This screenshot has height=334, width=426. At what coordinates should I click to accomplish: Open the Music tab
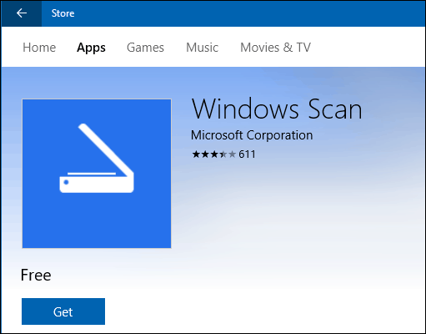click(202, 48)
